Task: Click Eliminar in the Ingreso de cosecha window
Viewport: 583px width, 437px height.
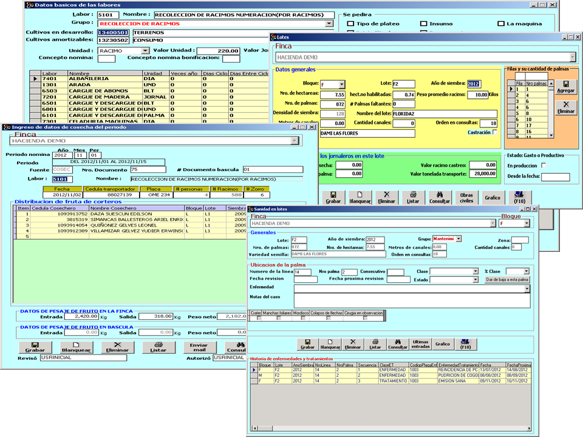Action: [x=117, y=347]
